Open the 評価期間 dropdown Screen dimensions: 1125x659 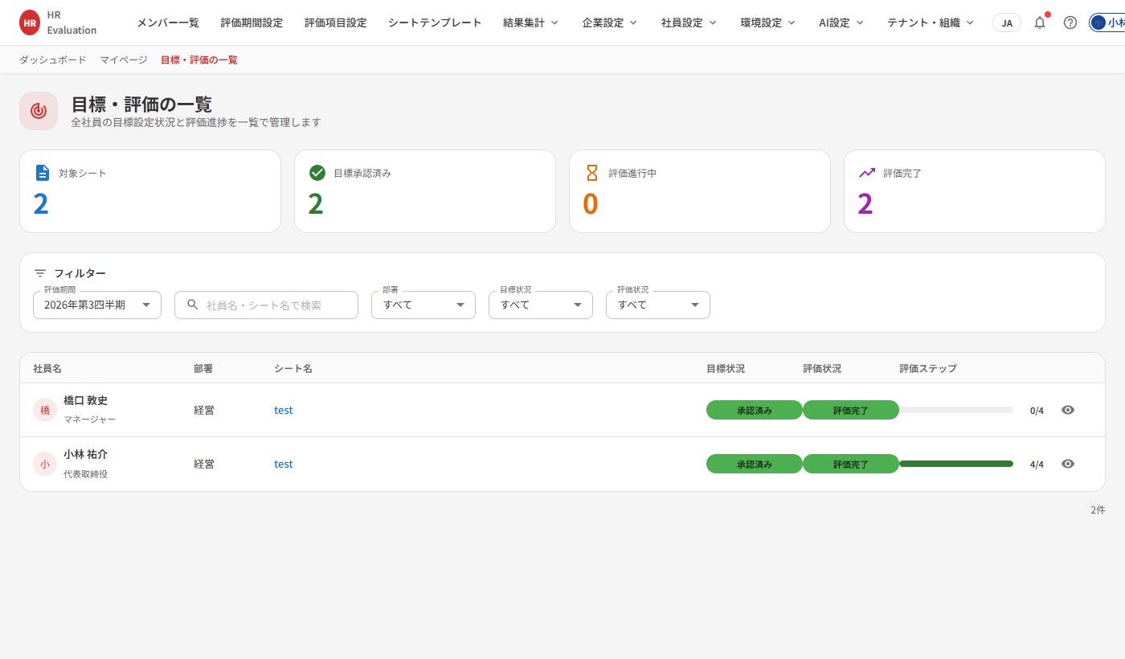coord(97,305)
